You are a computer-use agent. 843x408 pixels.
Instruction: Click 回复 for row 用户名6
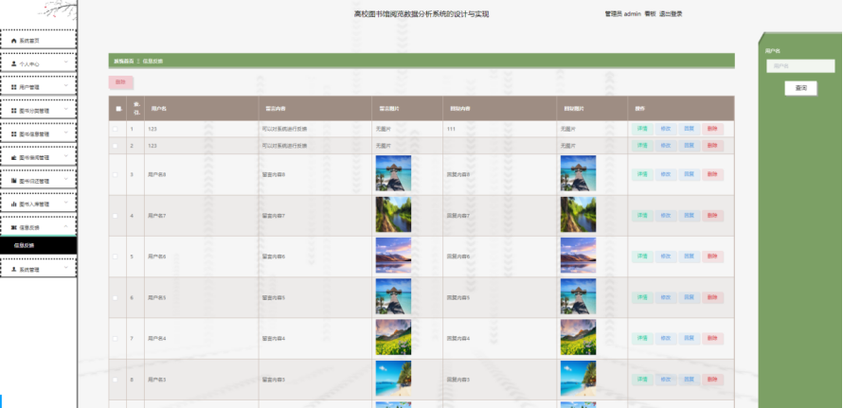(x=690, y=257)
